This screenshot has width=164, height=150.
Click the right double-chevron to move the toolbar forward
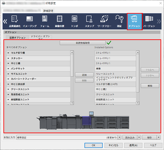coord(159,21)
